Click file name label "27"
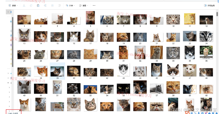219x114 pixels. (58, 61)
